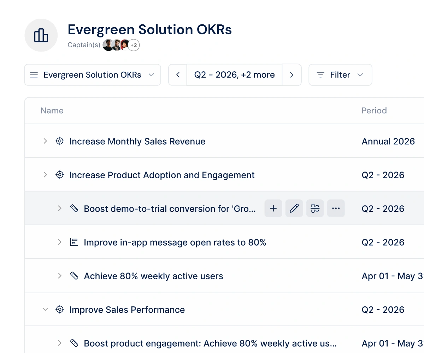
Task: Open Increase Product Adoption and Engagement objective
Action: point(162,175)
